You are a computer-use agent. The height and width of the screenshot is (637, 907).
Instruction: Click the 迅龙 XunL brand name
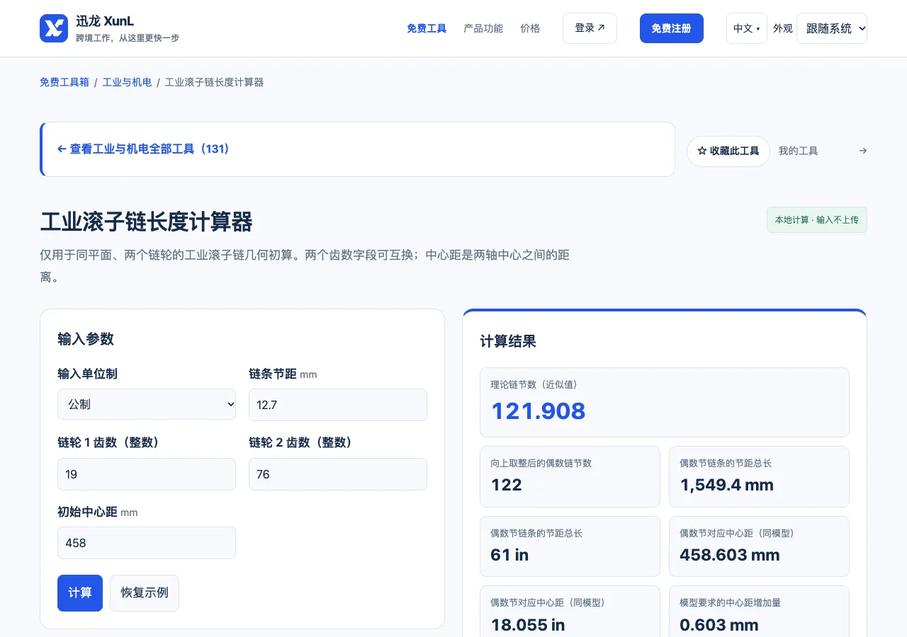(105, 21)
